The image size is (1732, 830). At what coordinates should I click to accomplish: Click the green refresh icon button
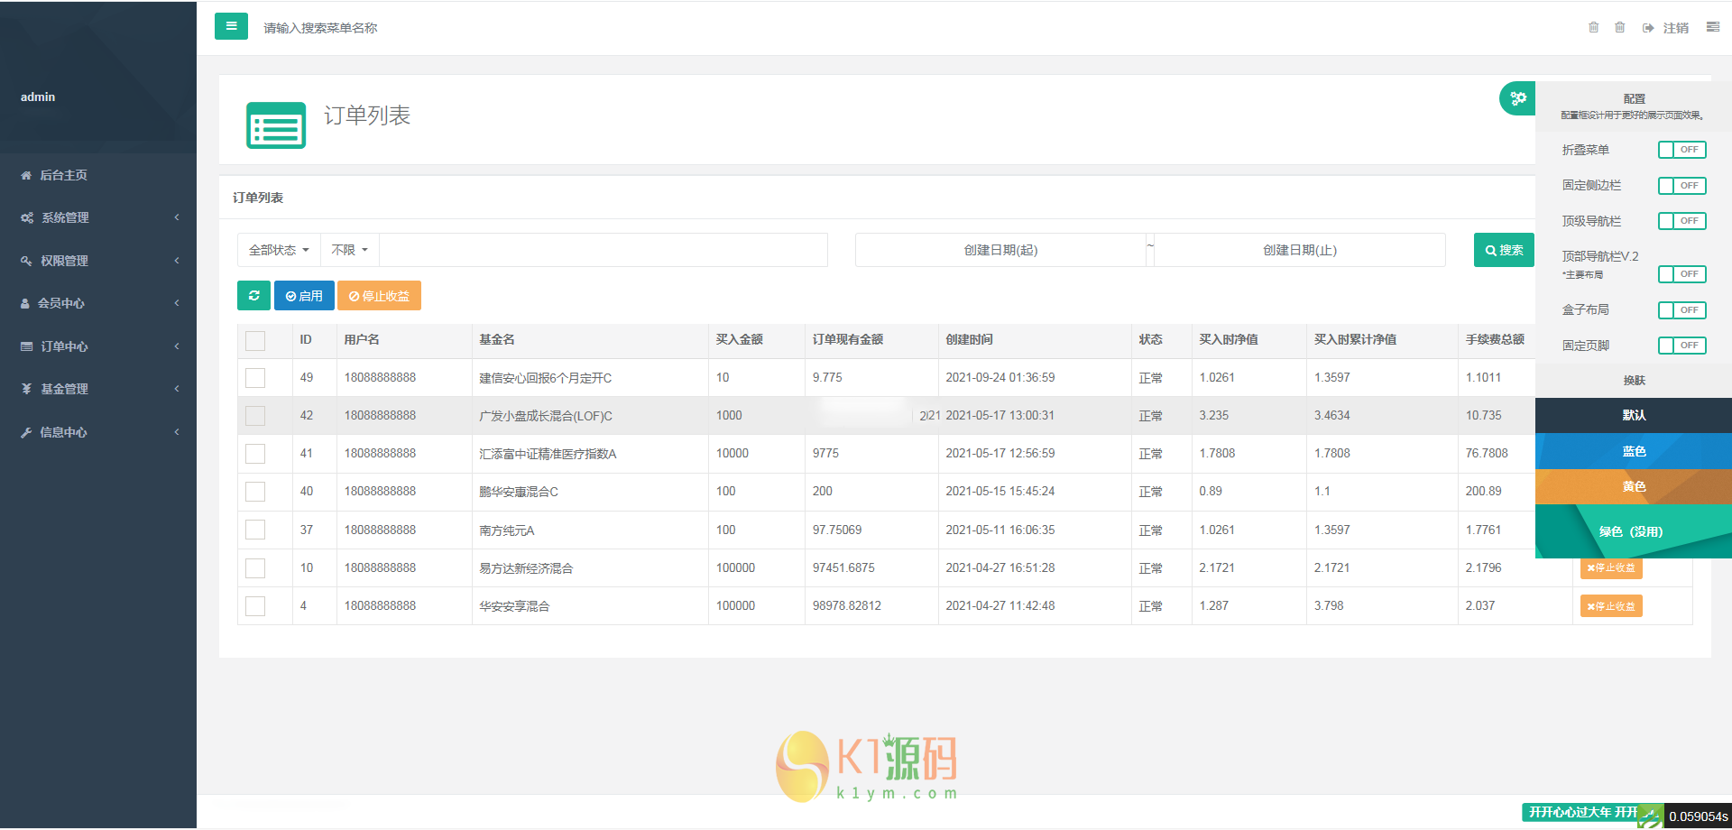253,296
